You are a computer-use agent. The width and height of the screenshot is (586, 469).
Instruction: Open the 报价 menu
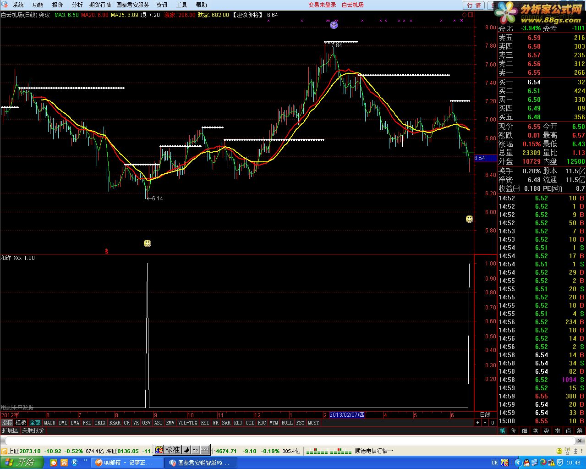pos(58,5)
